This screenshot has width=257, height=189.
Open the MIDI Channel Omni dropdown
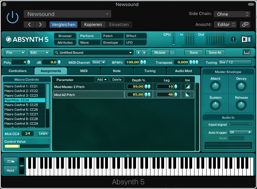pyautogui.click(x=99, y=62)
